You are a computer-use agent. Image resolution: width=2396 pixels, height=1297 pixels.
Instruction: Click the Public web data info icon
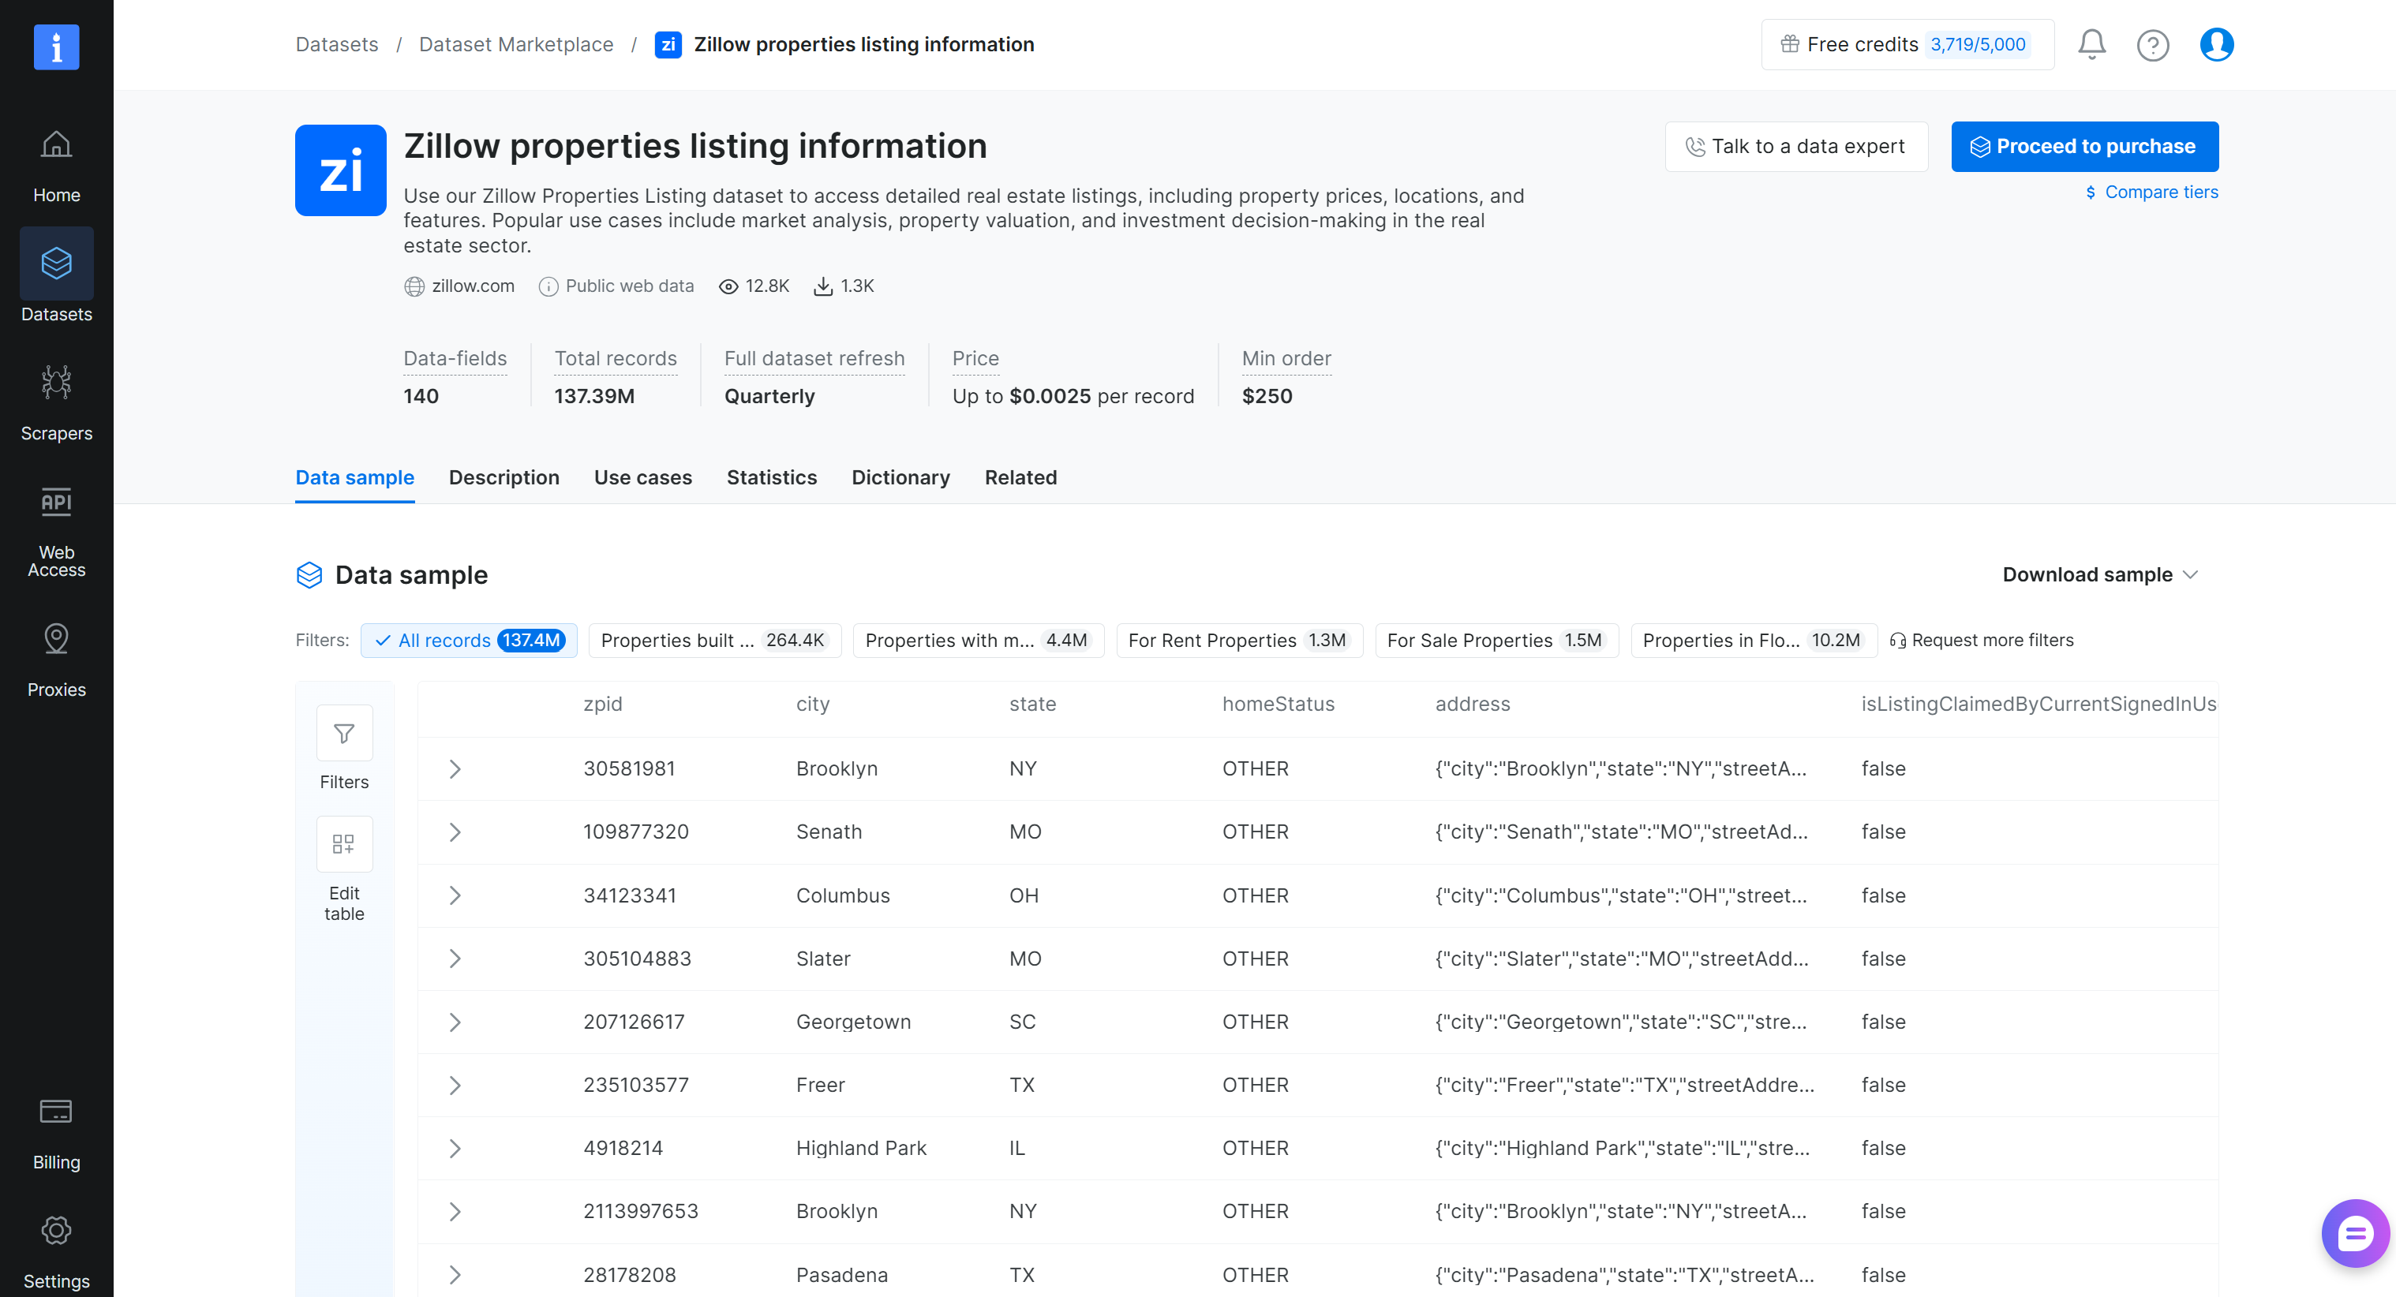coord(548,286)
